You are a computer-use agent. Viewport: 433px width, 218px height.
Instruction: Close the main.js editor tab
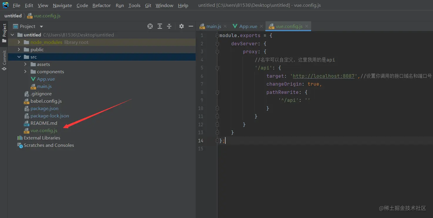(225, 26)
